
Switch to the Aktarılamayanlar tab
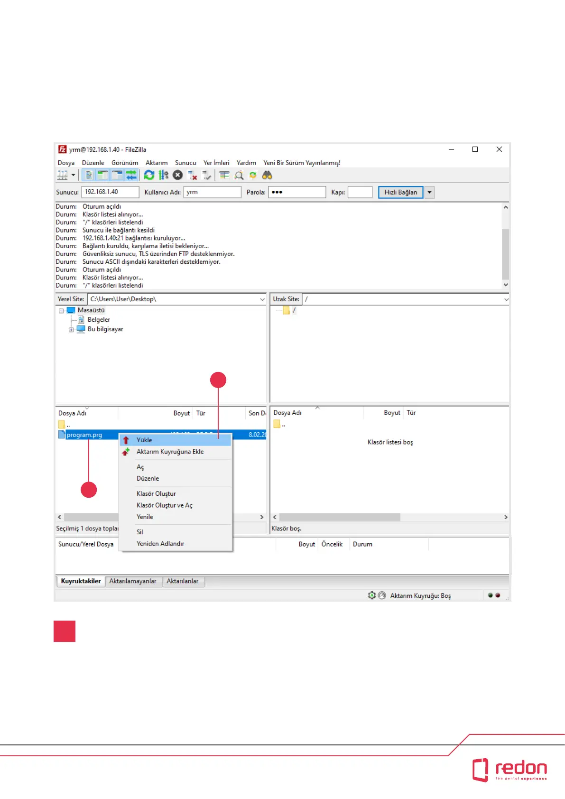[133, 581]
